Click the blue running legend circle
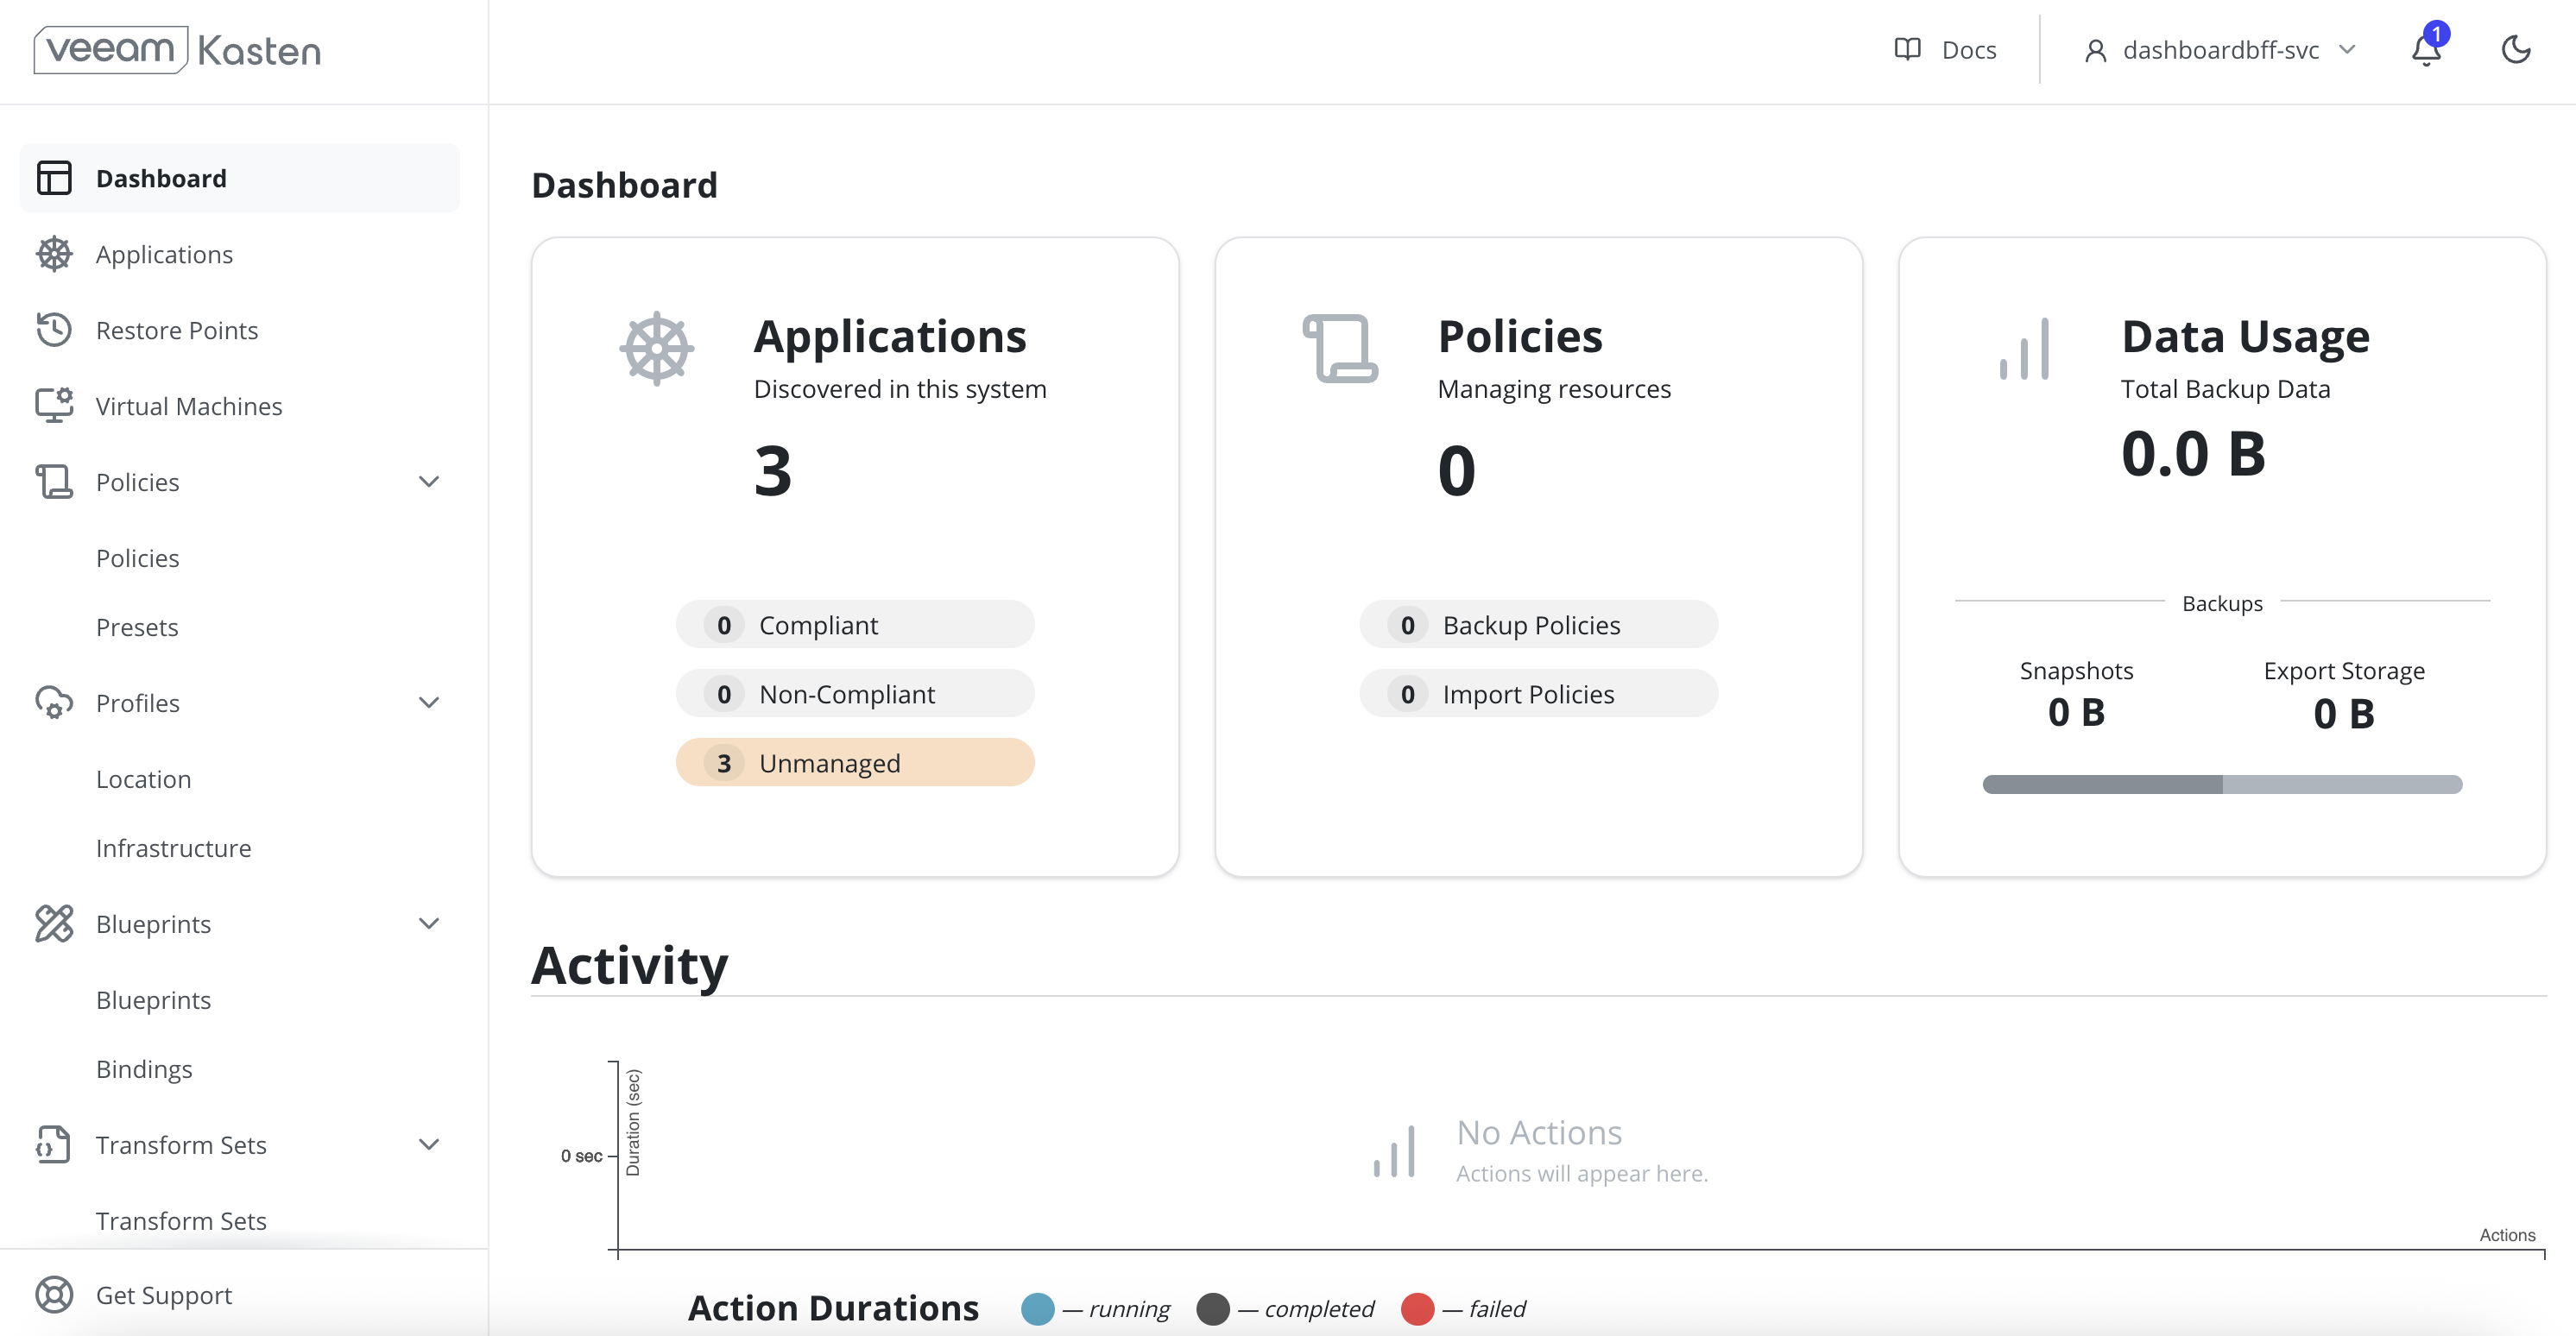The height and width of the screenshot is (1336, 2576). click(x=1037, y=1309)
